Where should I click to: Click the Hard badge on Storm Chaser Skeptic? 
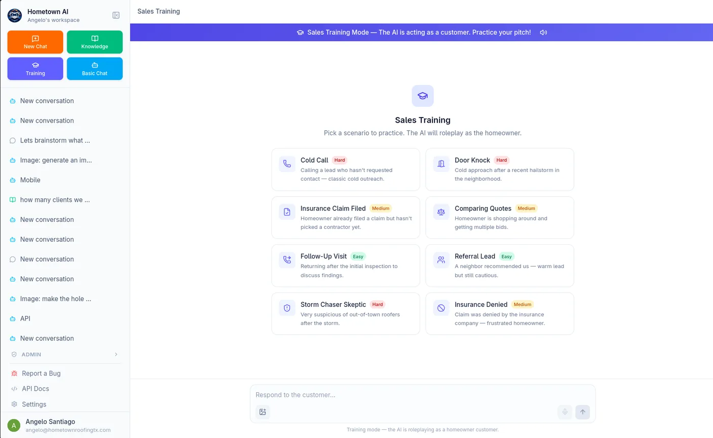point(377,304)
